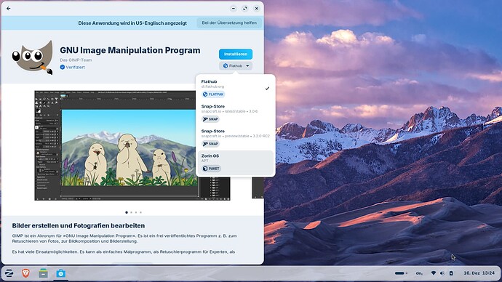Go back with the arrow button
This screenshot has width=502, height=282.
pyautogui.click(x=9, y=9)
